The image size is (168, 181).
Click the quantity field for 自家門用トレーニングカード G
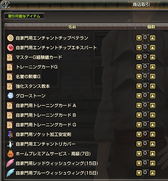coord(146,125)
